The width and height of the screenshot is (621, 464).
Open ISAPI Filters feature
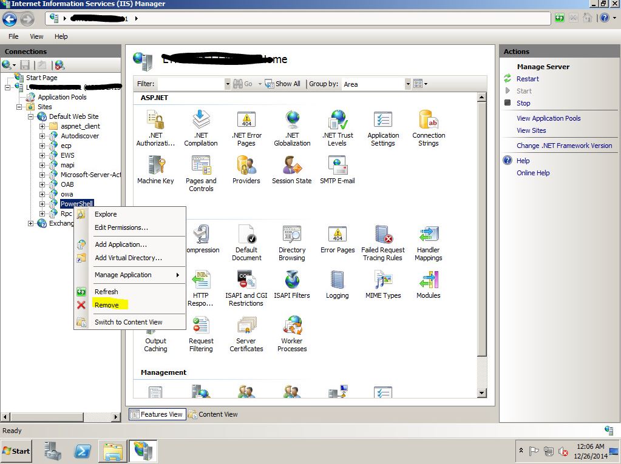tap(292, 285)
